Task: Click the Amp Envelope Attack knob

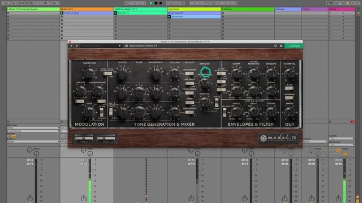Action: tap(236, 112)
